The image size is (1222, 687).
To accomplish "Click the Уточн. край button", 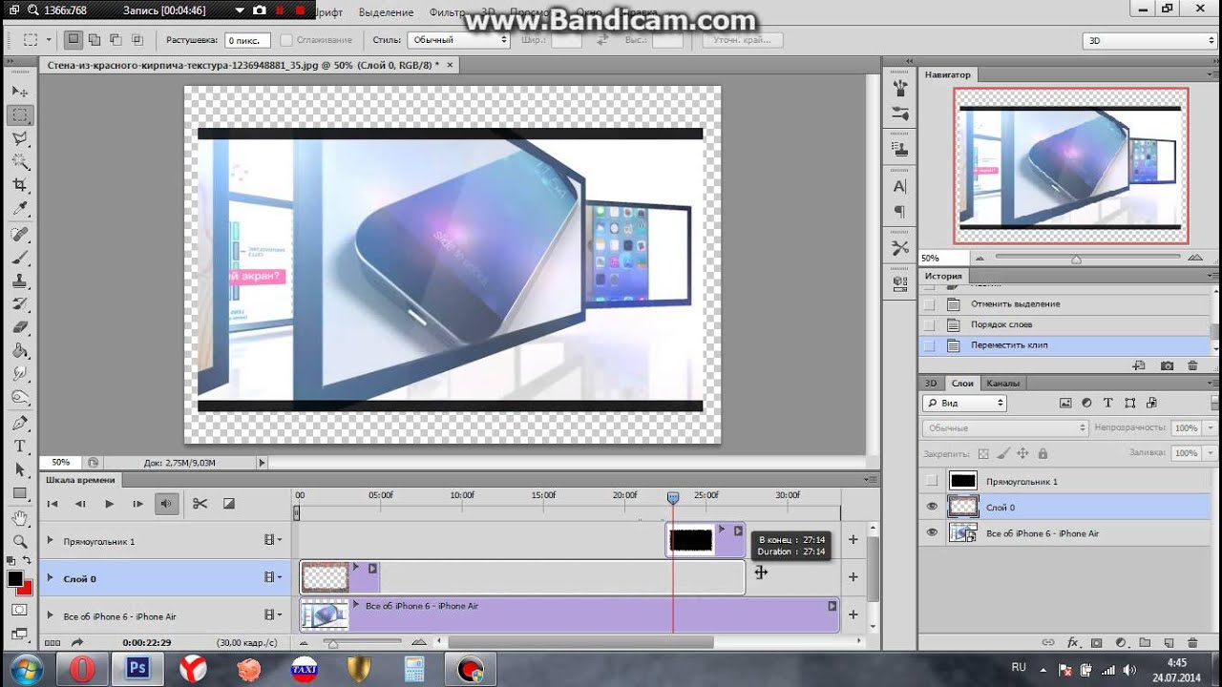I will (x=743, y=40).
